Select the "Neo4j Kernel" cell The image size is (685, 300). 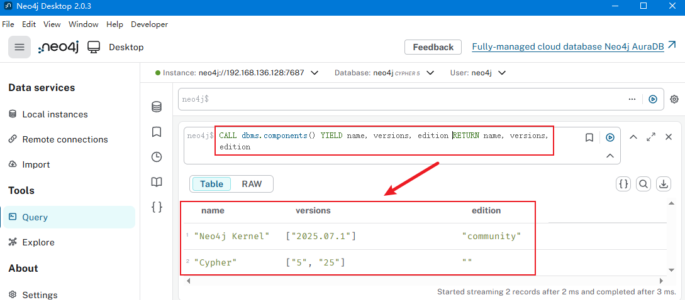tap(232, 237)
